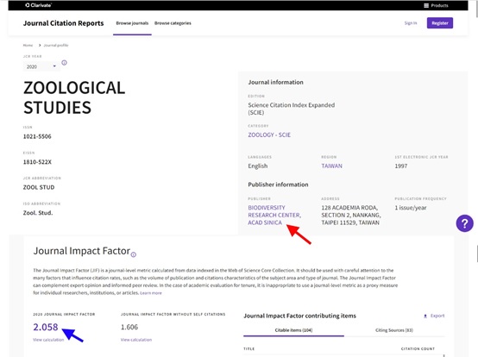Click the 128 ACADEMIA RODA address text

coord(351,215)
